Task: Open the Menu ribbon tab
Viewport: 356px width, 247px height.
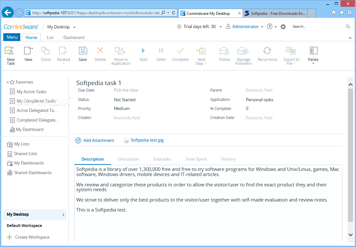Action: [12, 37]
